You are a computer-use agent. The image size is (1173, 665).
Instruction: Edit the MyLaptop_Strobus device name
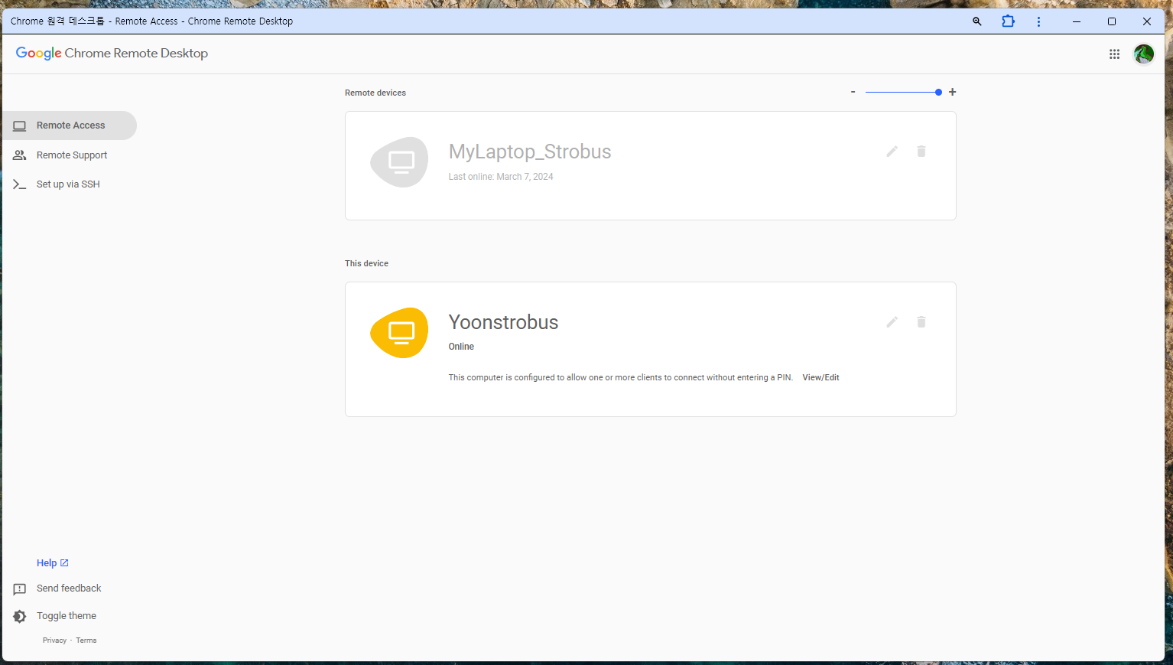[892, 152]
